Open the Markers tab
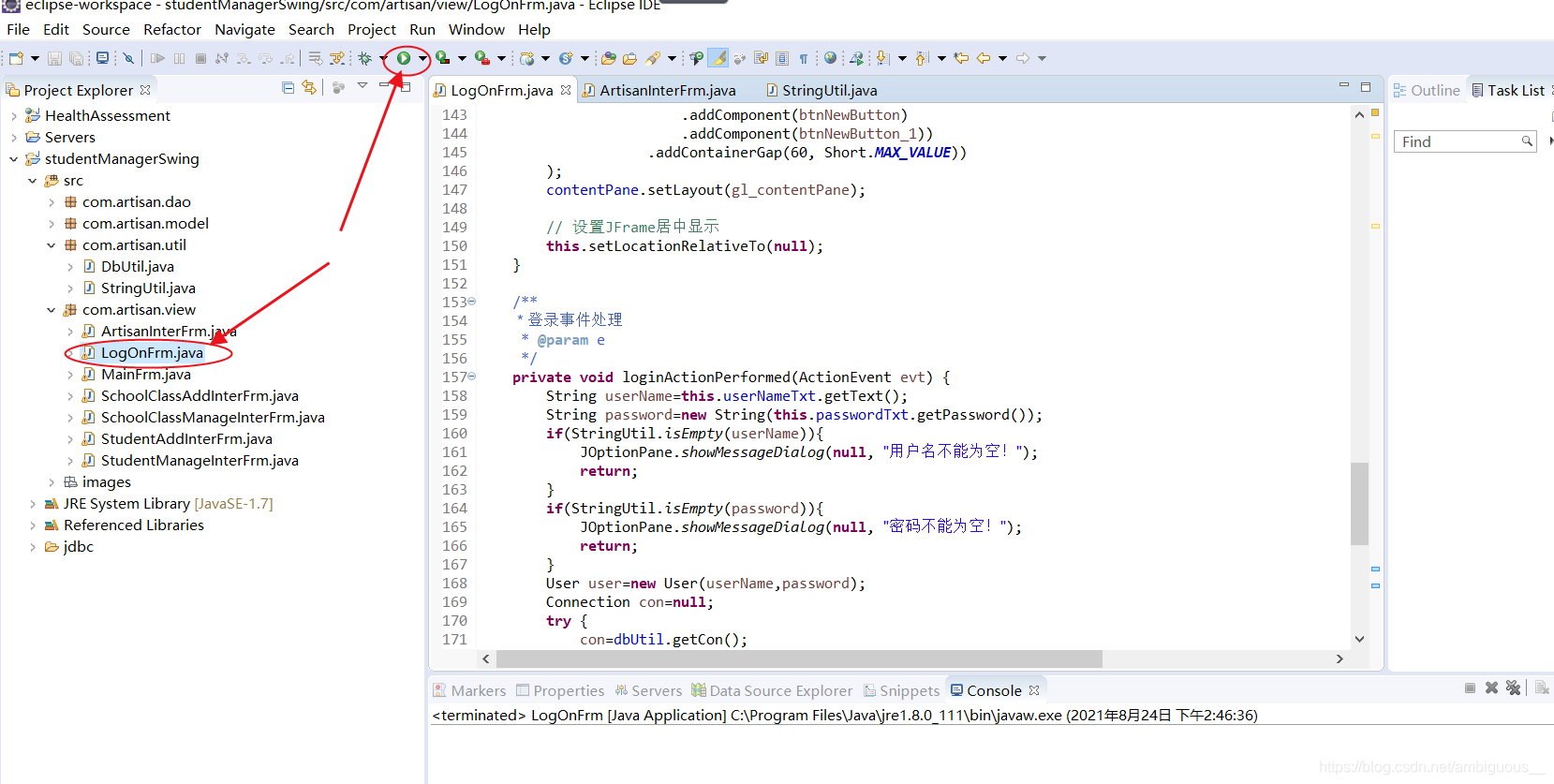Screen dimensions: 1554x784 [469, 690]
